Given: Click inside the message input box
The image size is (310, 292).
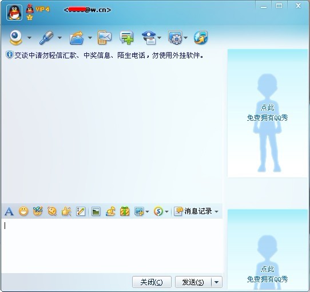Looking at the screenshot, I should coord(112,246).
